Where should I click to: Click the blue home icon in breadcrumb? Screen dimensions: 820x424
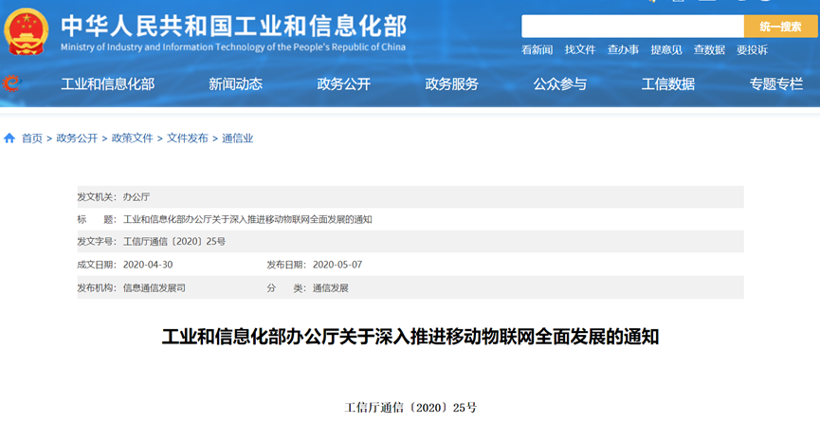(x=9, y=138)
